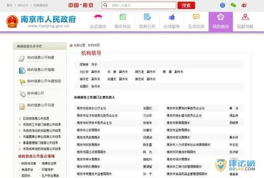Open 环境保护 key area link
The height and width of the screenshot is (178, 264).
pyautogui.click(x=48, y=169)
